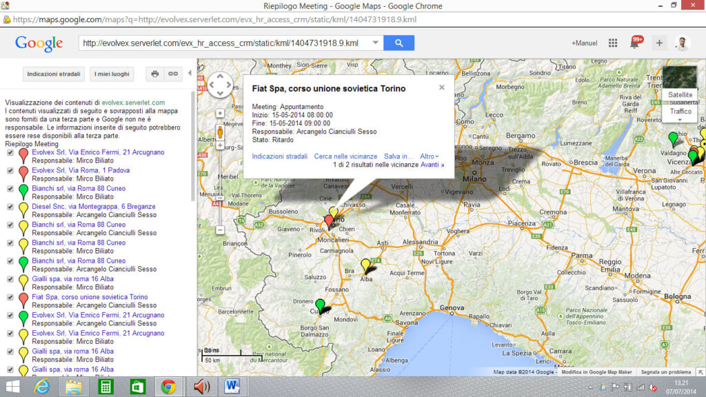Image resolution: width=706 pixels, height=397 pixels.
Task: Click the side panel vertical scrollbar
Action: click(x=194, y=146)
